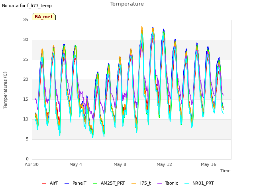Image resolution: width=255 pixels, height=191 pixels.
Task: Click the 'No data for f_li77_temp' message
Action: point(27,6)
